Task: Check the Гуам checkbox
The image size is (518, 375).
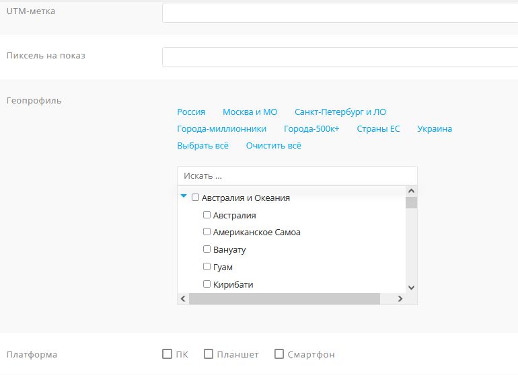Action: (207, 267)
